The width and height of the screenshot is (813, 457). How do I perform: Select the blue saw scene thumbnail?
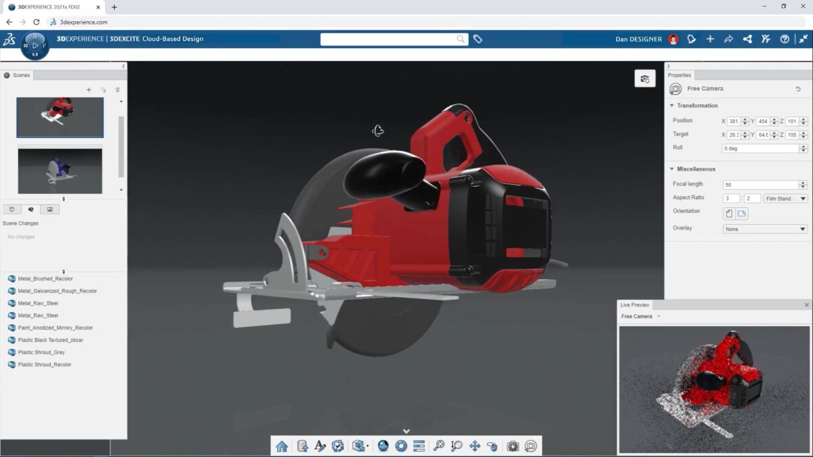[x=60, y=171]
